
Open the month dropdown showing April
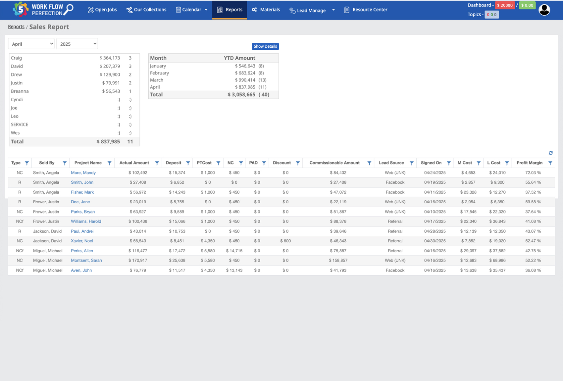[31, 44]
